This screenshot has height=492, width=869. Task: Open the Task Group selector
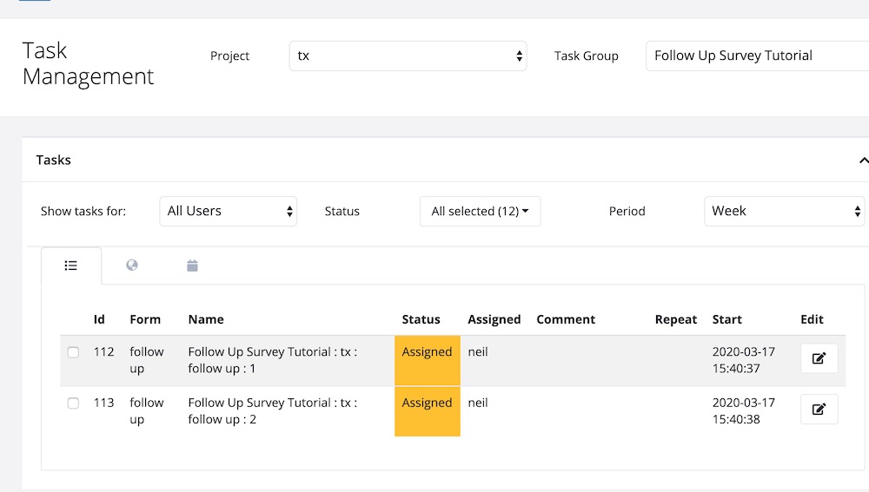coord(756,56)
